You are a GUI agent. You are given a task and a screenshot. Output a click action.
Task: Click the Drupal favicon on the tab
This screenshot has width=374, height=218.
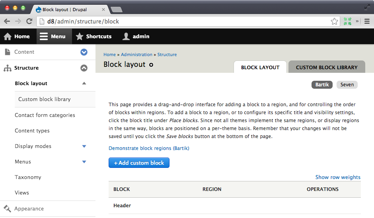[39, 10]
